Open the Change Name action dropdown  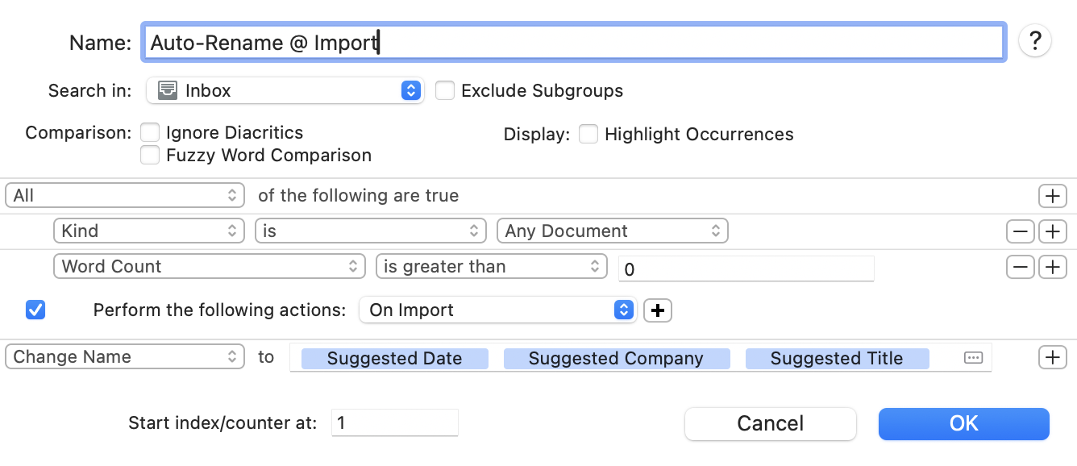125,357
